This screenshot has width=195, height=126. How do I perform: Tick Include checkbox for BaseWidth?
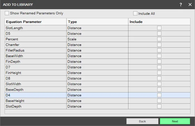(159, 56)
